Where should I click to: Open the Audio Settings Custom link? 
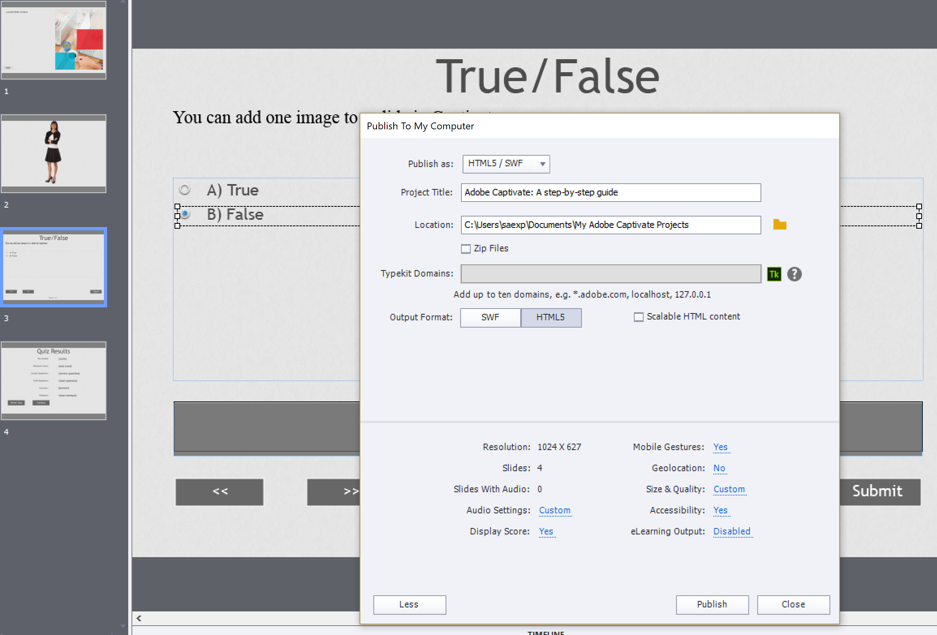point(555,511)
